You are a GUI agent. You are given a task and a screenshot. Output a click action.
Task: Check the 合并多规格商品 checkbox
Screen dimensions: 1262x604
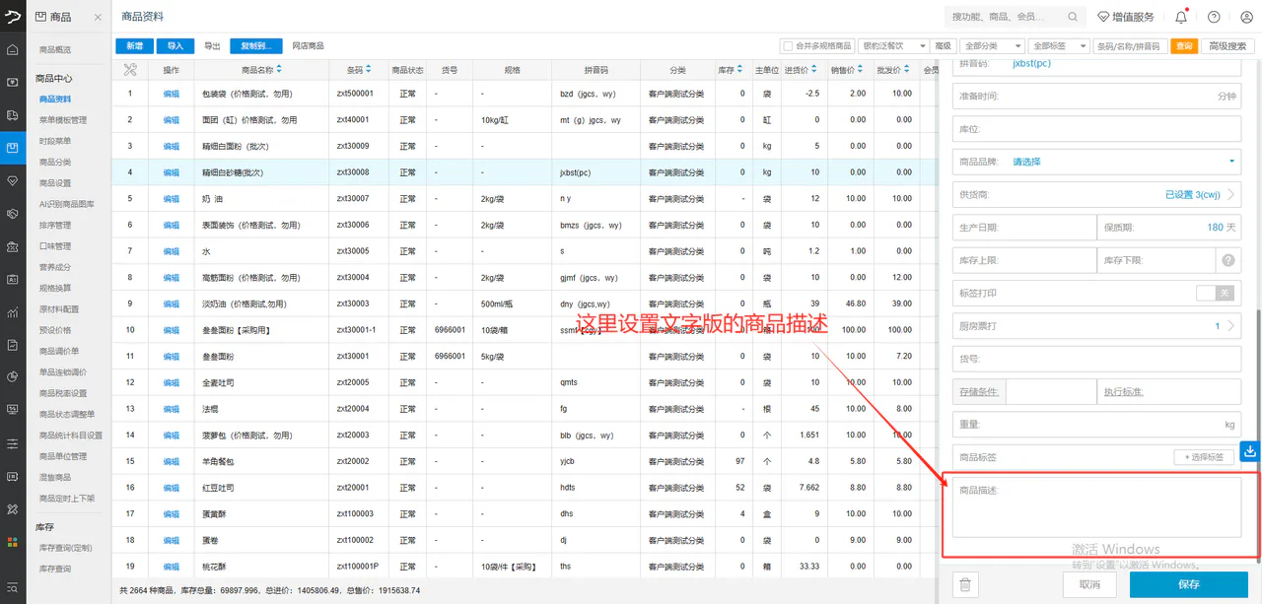(x=787, y=46)
